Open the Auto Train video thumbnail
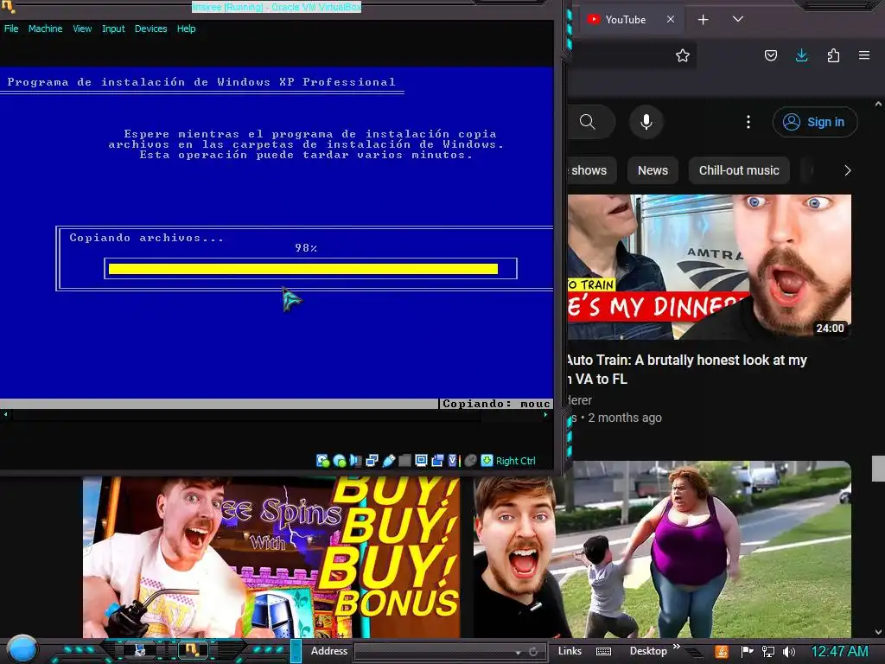Image resolution: width=885 pixels, height=664 pixels. [x=710, y=267]
